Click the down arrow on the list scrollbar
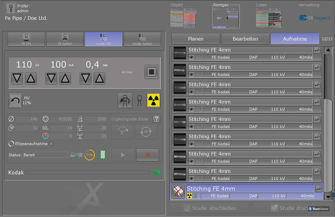Image resolution: width=335 pixels, height=217 pixels. pyautogui.click(x=328, y=197)
